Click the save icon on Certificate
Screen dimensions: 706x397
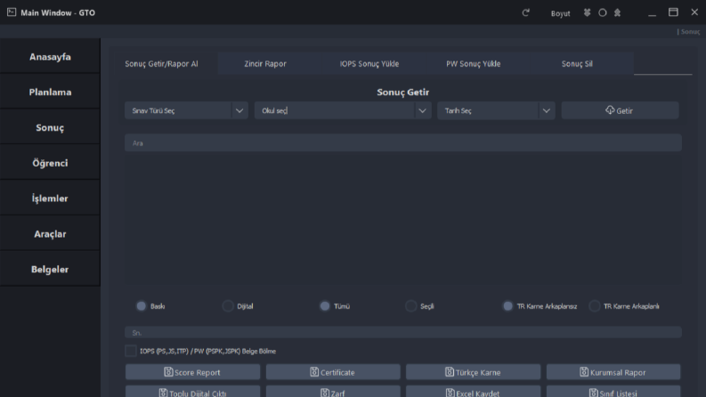[314, 372]
